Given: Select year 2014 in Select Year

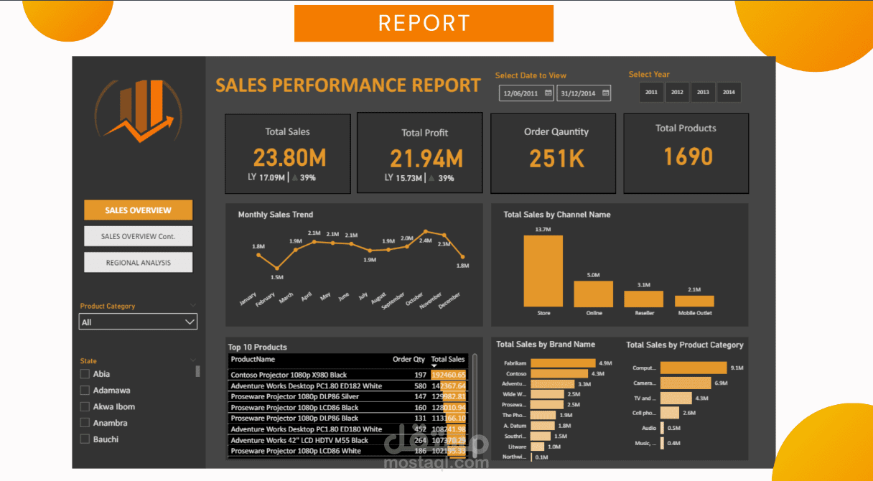Looking at the screenshot, I should pyautogui.click(x=729, y=92).
